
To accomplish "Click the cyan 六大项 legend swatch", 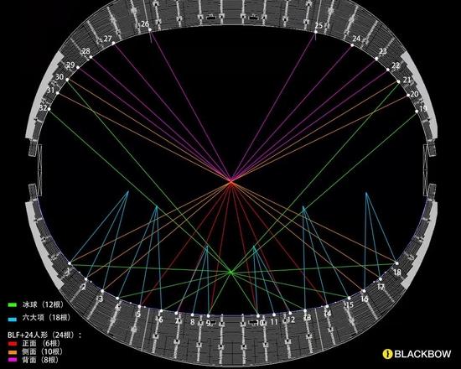I will (13, 319).
